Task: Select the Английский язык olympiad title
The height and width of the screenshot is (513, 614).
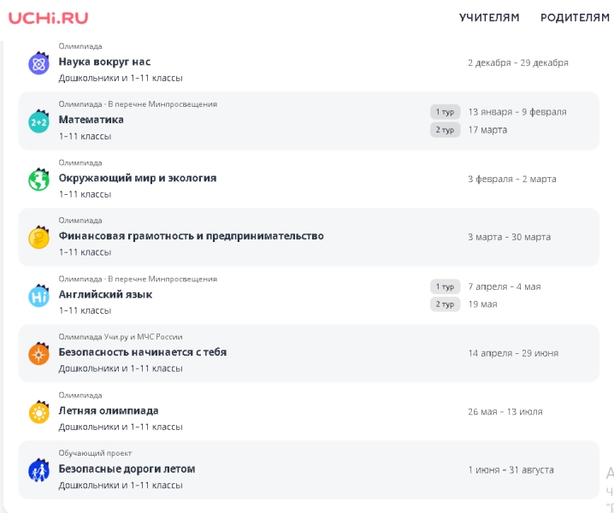Action: 105,294
